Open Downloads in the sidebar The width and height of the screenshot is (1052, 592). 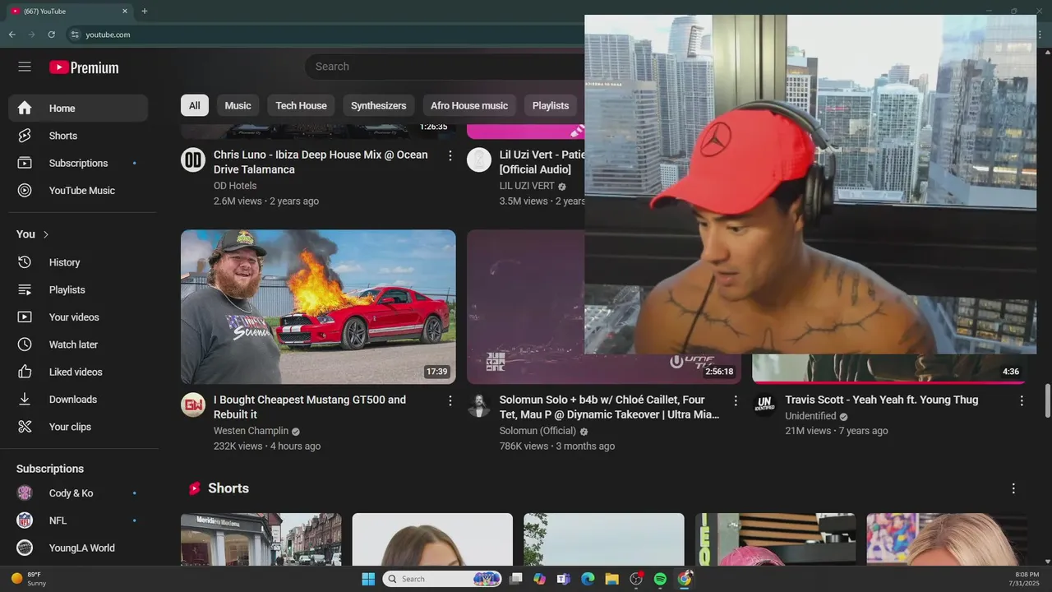point(78,399)
